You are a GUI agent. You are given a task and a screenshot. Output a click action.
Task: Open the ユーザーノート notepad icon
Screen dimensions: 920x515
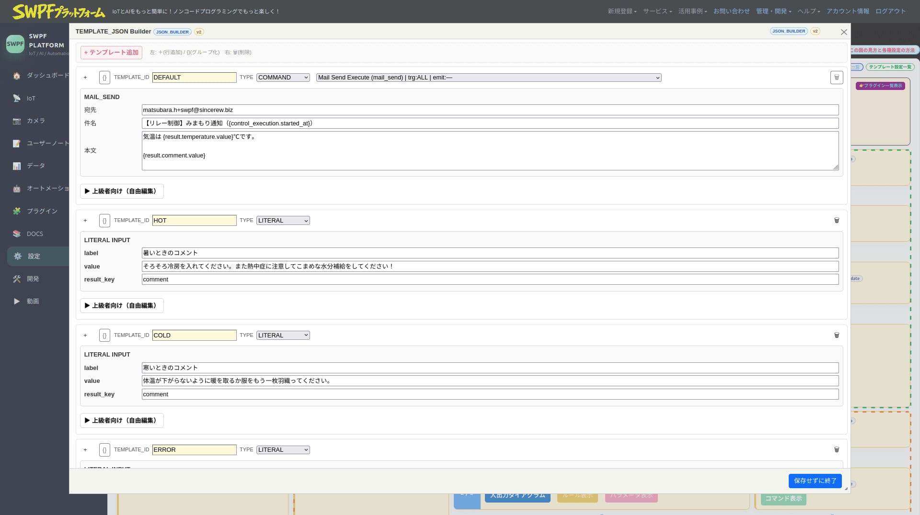(x=17, y=143)
